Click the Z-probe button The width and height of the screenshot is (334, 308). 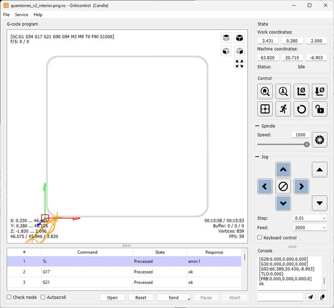click(283, 91)
